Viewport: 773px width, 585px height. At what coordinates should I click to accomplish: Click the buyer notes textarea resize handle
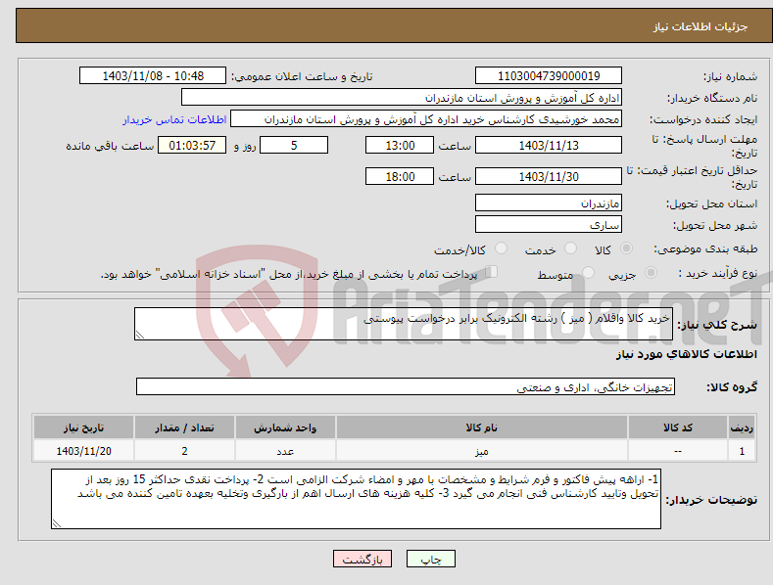pyautogui.click(x=57, y=523)
